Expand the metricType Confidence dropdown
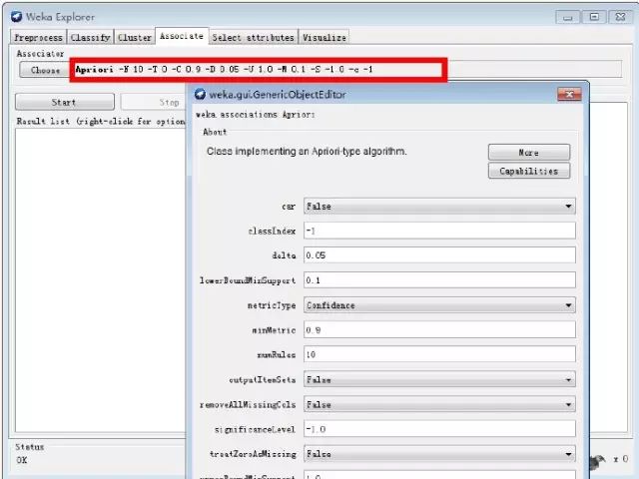Screen dimensions: 639x479 coord(439,305)
